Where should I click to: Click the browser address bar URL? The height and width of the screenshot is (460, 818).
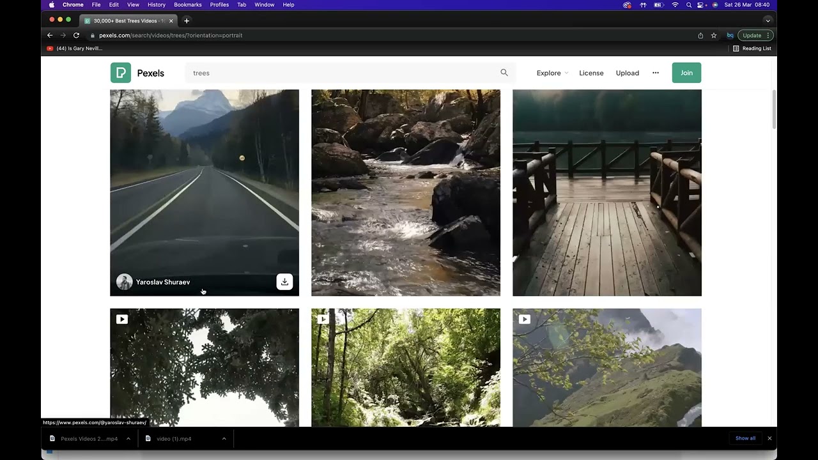(x=171, y=35)
